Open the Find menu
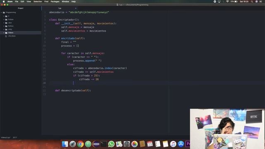The image size is (265, 149). [46, 2]
